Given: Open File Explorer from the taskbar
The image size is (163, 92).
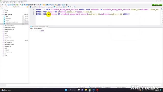Looking at the screenshot, I should click(86, 90).
